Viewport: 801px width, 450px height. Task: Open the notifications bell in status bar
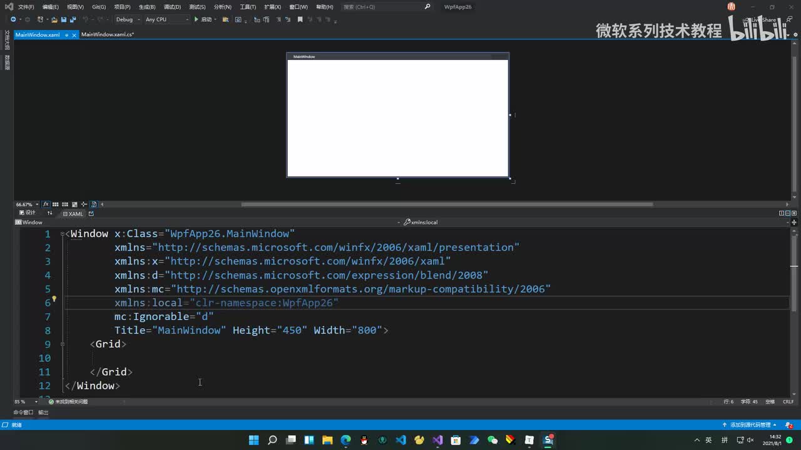point(788,425)
